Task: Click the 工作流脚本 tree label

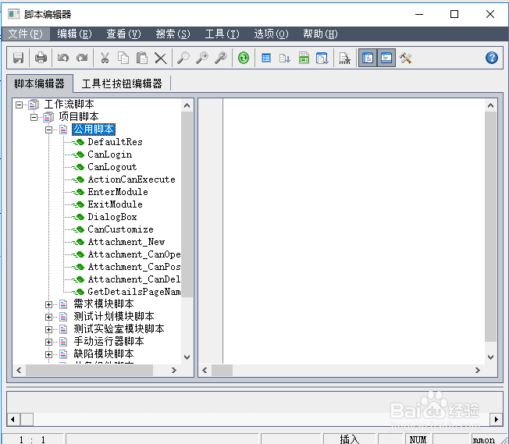Action: pos(69,105)
